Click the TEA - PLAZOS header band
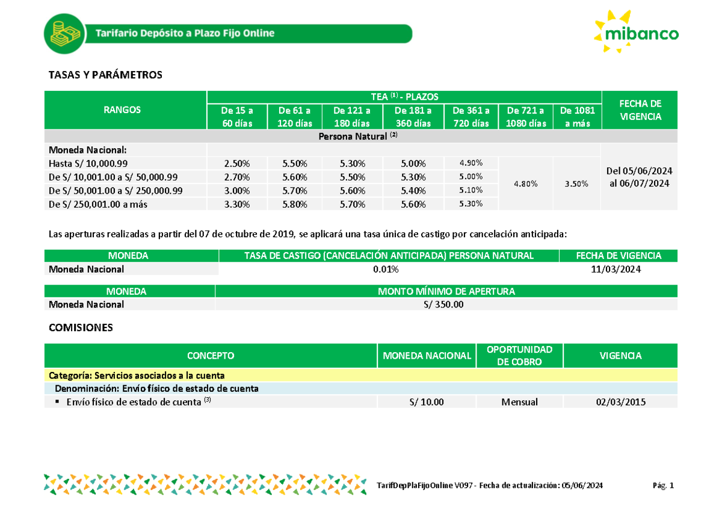 click(404, 96)
